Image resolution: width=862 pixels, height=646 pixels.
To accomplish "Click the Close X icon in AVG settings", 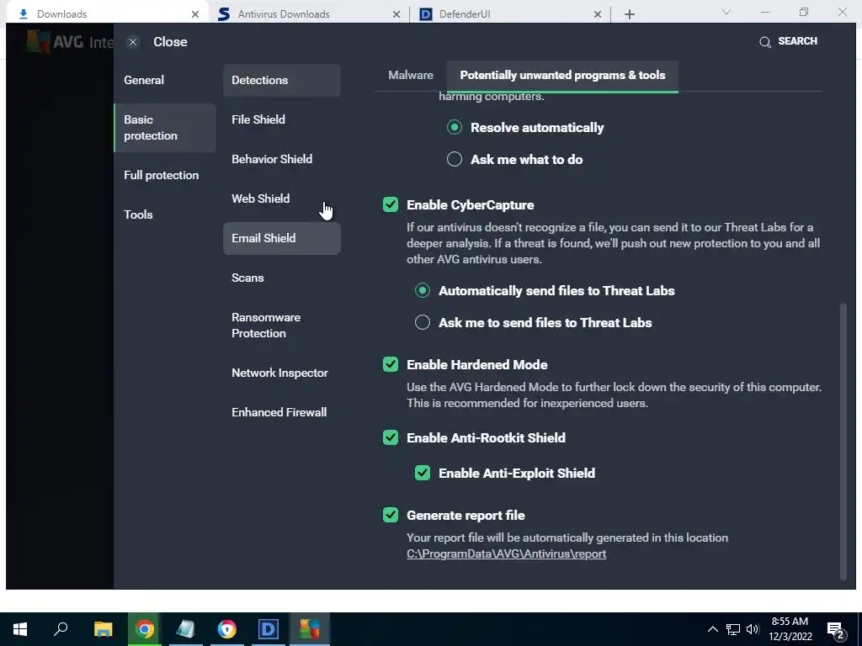I will [x=132, y=42].
